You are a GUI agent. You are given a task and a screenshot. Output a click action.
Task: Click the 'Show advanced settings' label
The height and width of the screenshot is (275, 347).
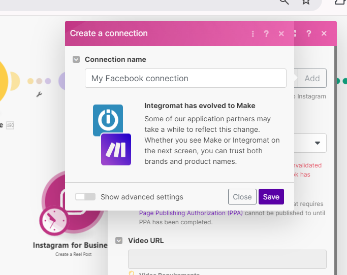[x=142, y=197]
